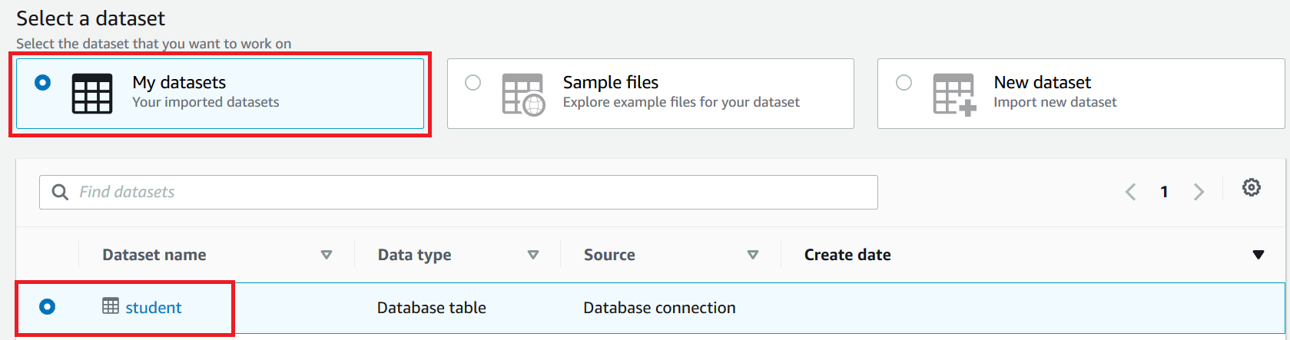Click the search magnifier icon

pos(60,193)
